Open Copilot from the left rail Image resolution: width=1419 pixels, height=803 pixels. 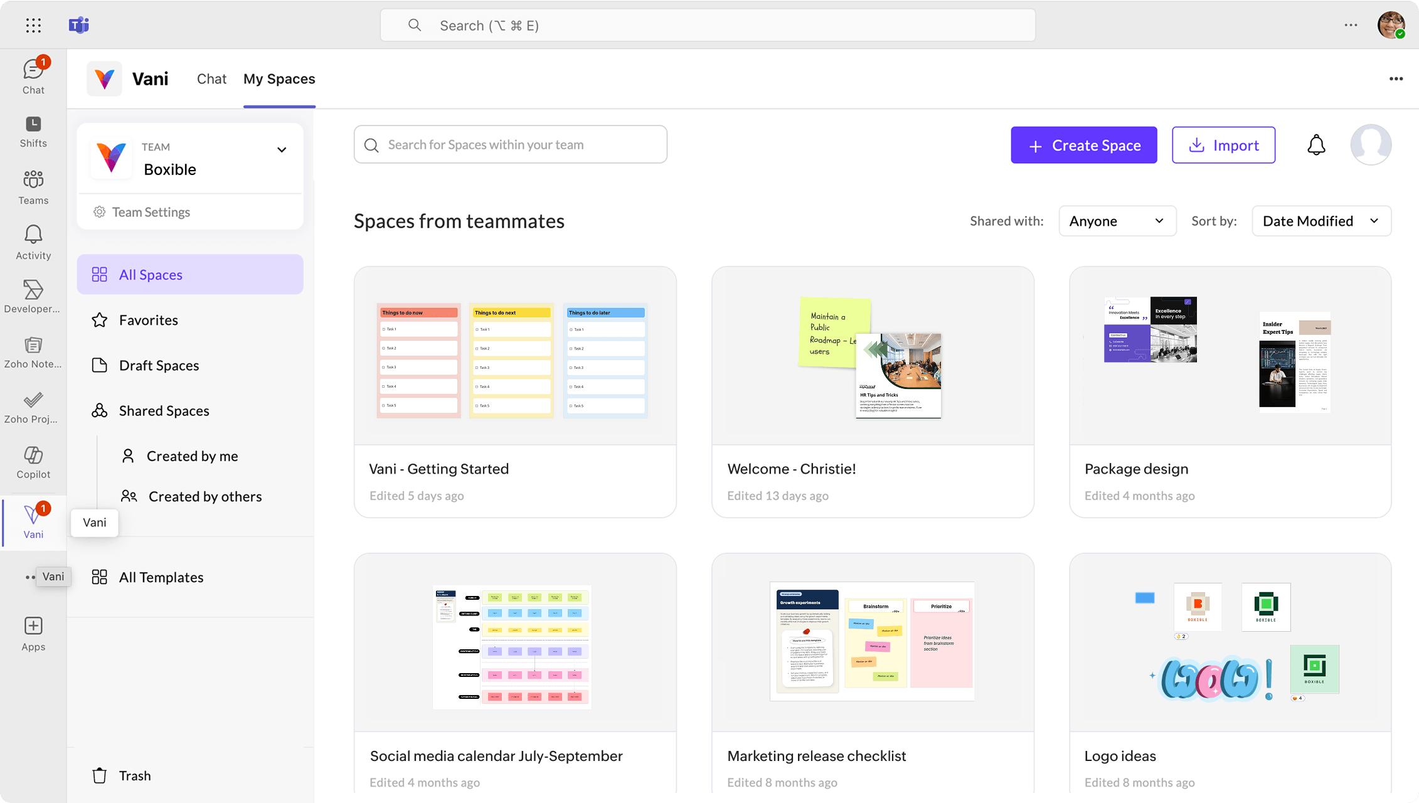coord(33,462)
